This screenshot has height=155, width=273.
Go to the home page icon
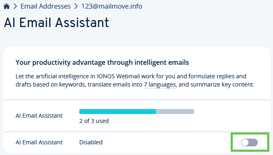click(x=7, y=6)
